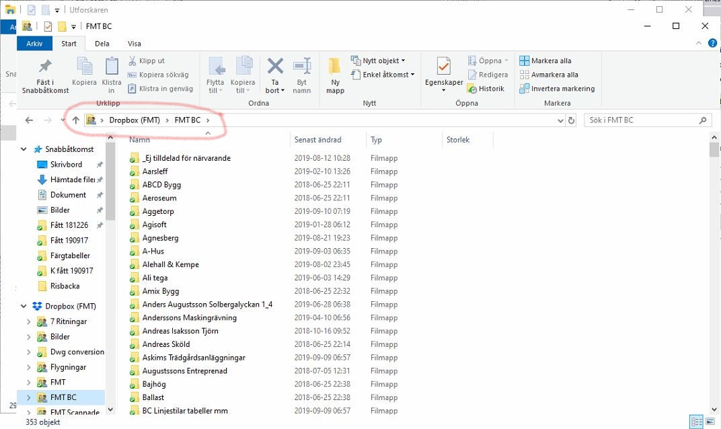Switch to the Visa ribbon tab
This screenshot has width=721, height=429.
(135, 44)
